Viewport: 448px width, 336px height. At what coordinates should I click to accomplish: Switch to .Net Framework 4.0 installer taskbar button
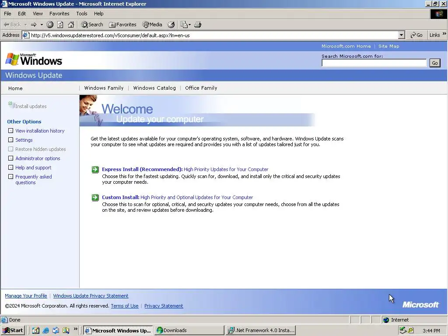[x=261, y=330]
